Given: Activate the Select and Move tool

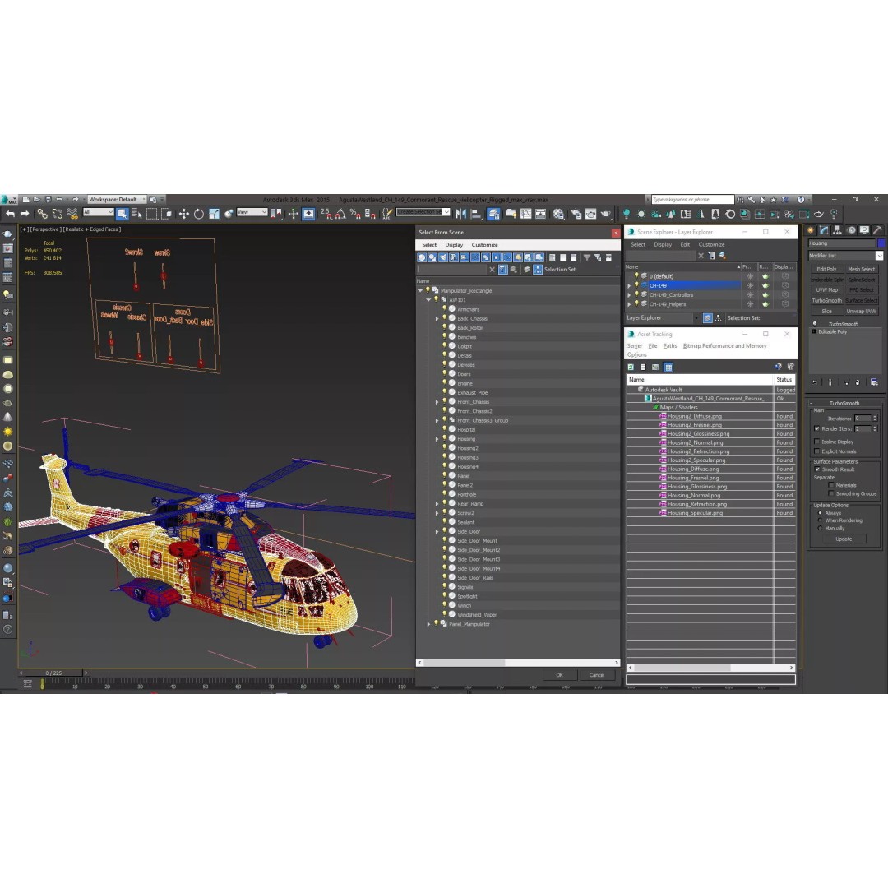Looking at the screenshot, I should click(x=183, y=214).
